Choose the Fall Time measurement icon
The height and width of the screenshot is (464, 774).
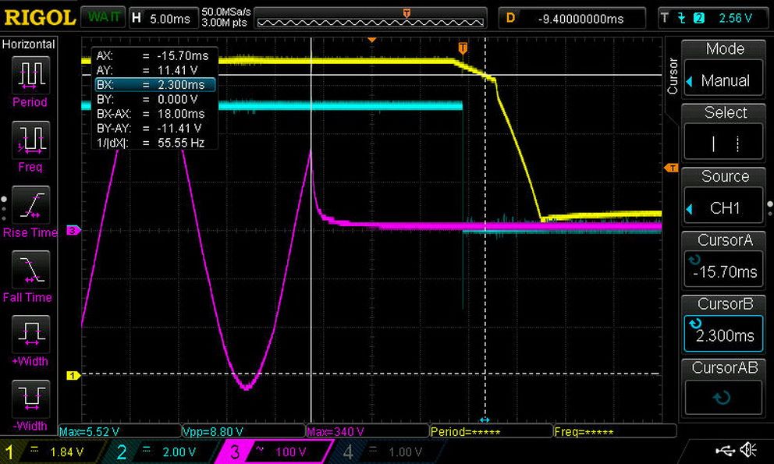point(30,270)
